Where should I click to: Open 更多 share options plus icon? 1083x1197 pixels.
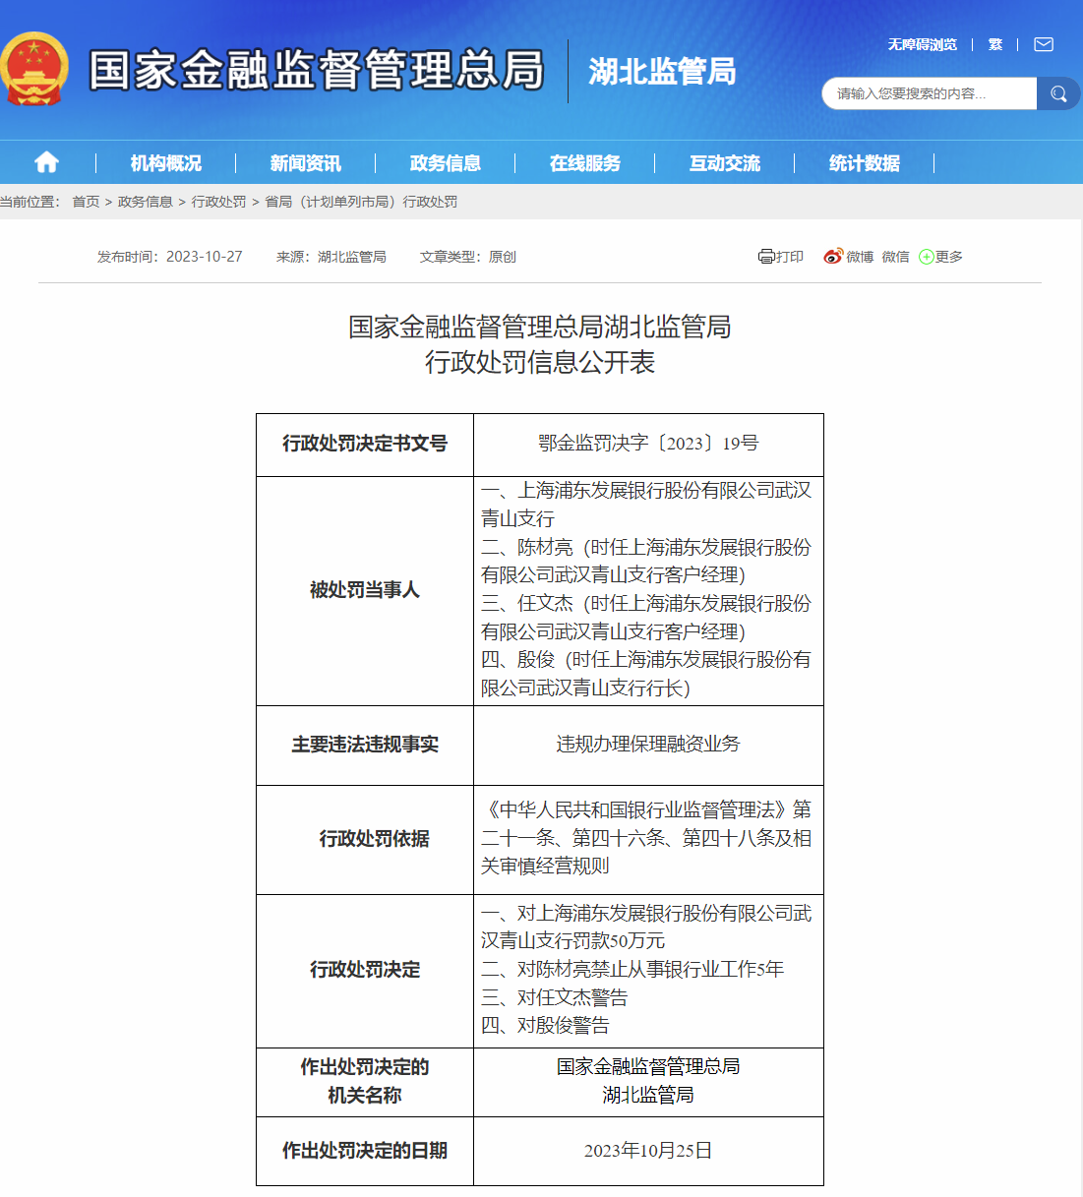pyautogui.click(x=926, y=257)
